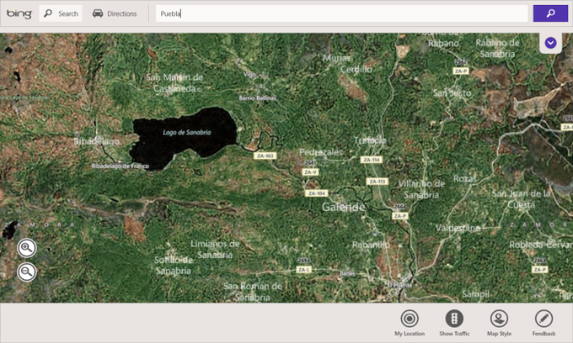Click the ZA-P marker near San Justo
Screen dimensions: 573x343
(x=460, y=71)
